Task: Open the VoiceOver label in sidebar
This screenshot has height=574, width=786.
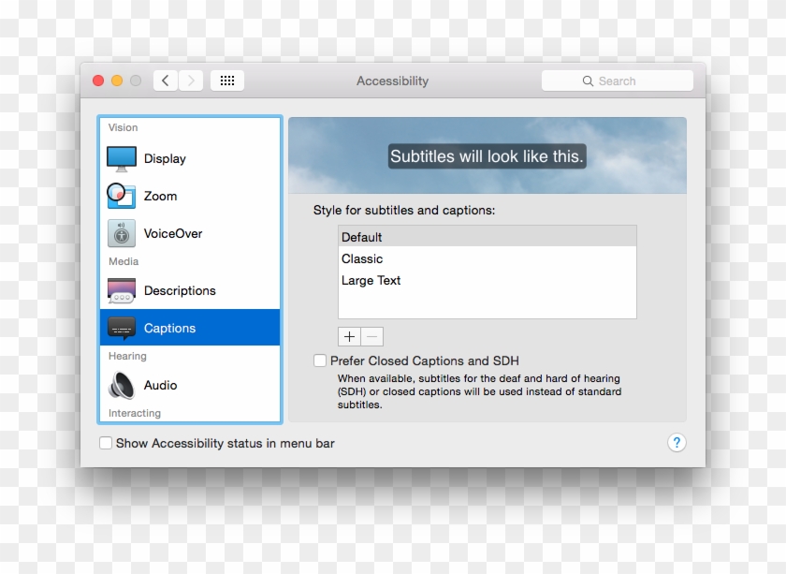Action: pyautogui.click(x=173, y=234)
